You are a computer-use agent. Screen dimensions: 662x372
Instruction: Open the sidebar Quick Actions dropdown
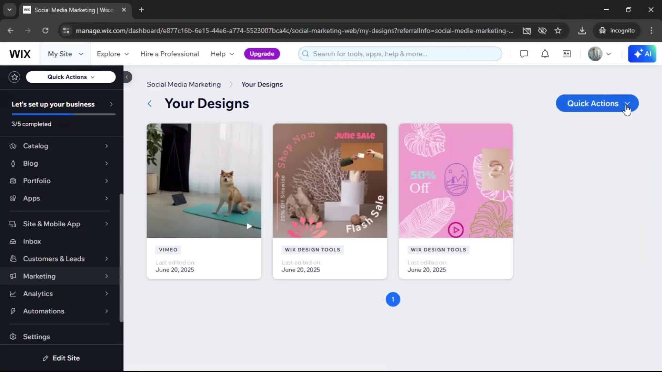[x=71, y=77]
